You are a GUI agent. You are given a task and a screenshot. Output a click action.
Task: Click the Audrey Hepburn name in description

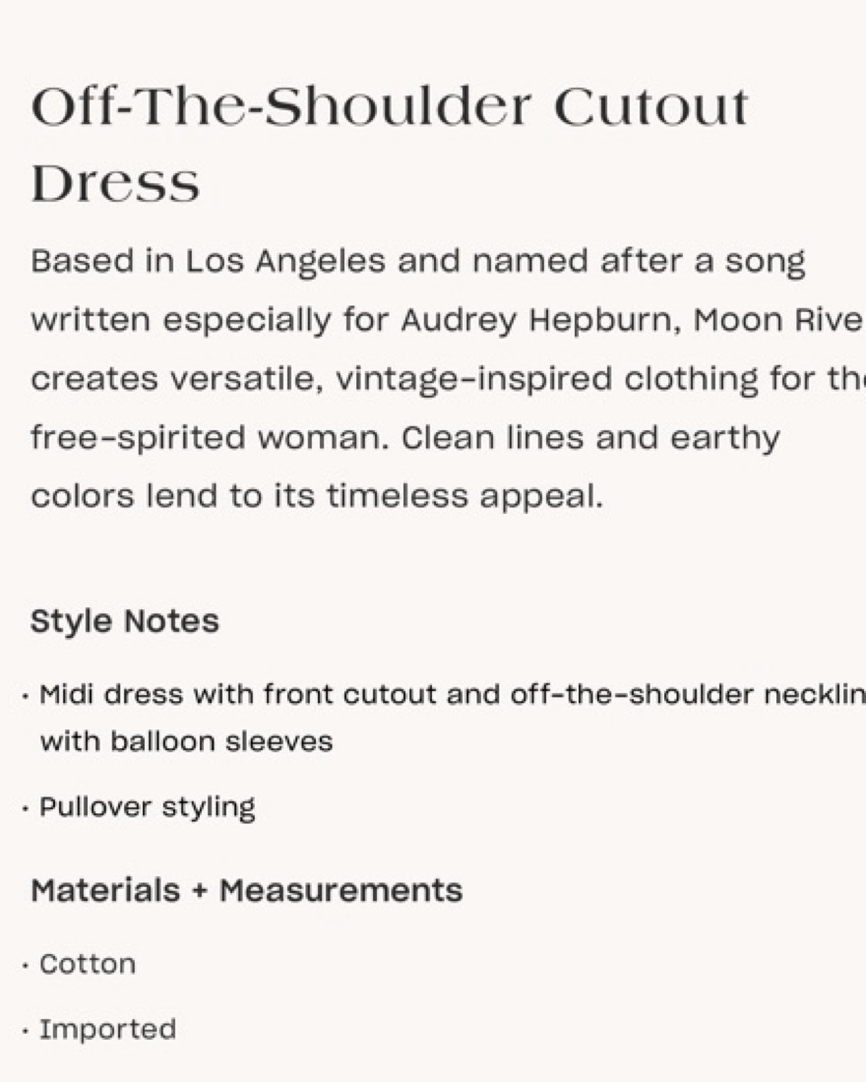click(x=540, y=320)
